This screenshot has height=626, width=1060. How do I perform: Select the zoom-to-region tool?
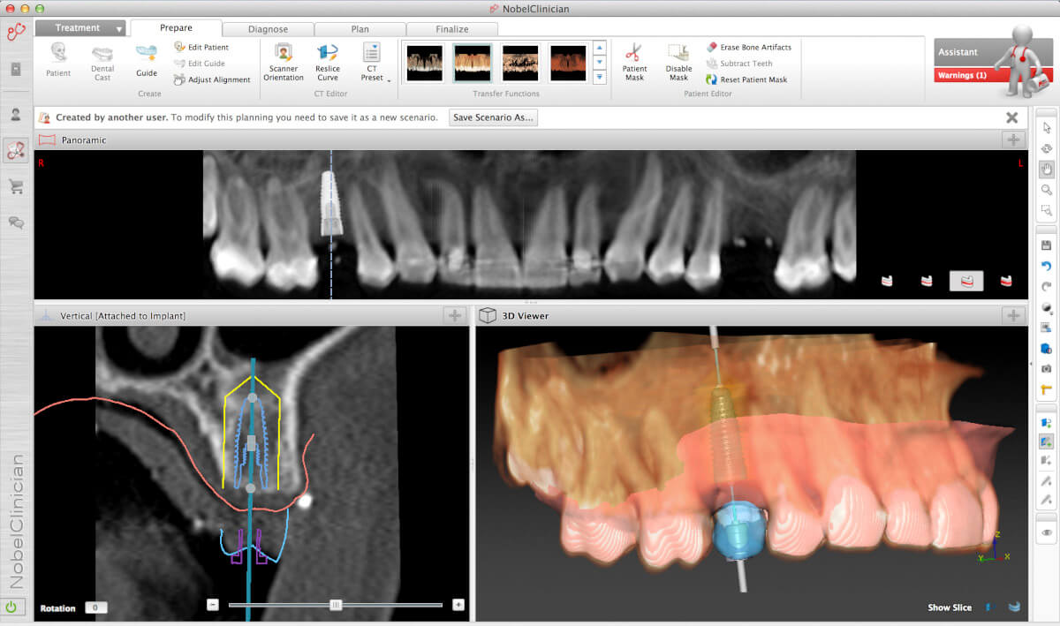[1047, 210]
